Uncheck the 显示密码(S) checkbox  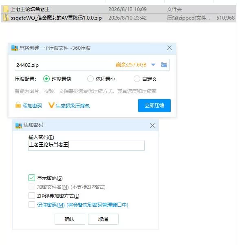(x=32, y=178)
